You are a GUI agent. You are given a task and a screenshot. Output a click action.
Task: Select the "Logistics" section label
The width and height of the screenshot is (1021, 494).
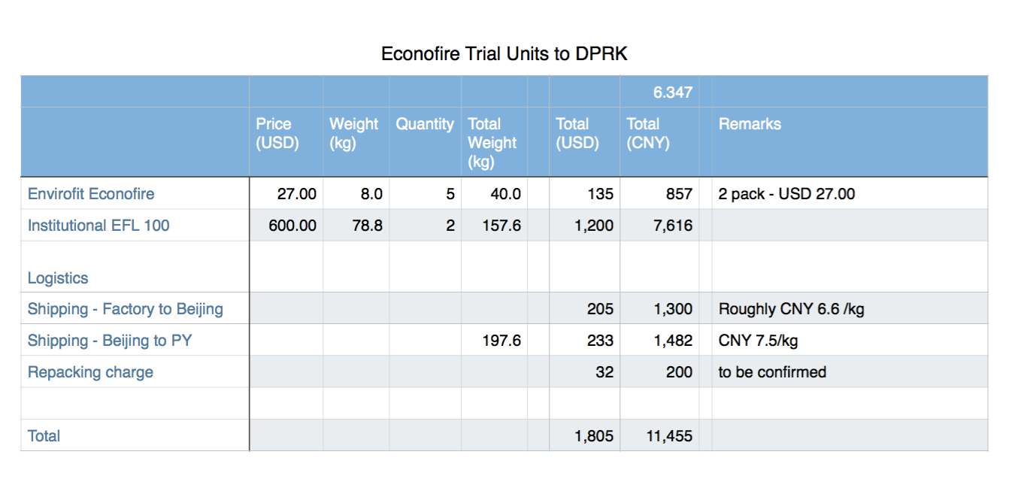point(58,278)
